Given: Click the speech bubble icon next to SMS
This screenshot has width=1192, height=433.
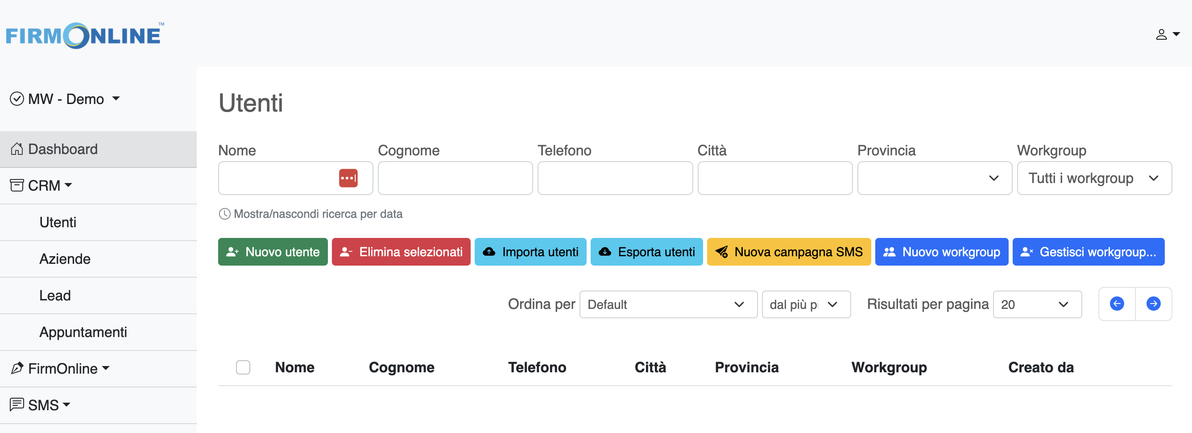Looking at the screenshot, I should tap(17, 404).
